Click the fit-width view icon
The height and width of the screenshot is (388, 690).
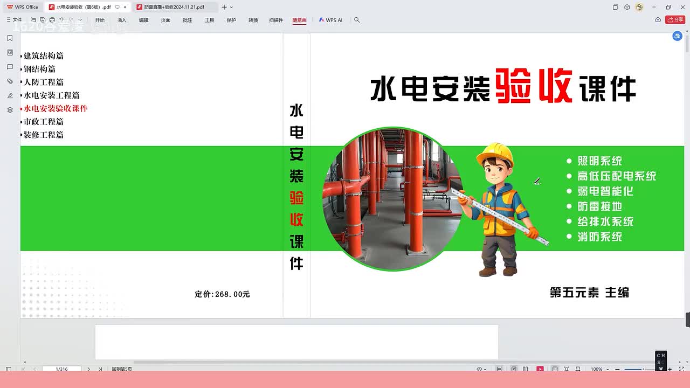pyautogui.click(x=578, y=369)
